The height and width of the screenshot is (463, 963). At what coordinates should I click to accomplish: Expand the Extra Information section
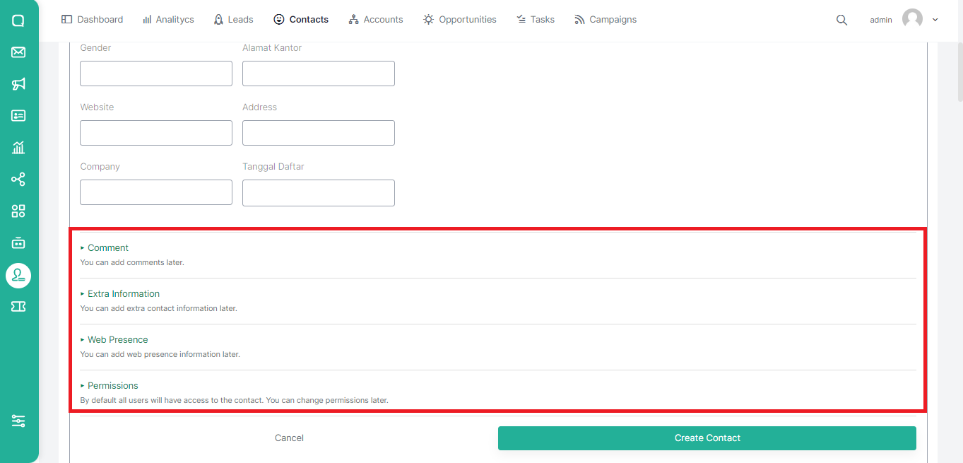123,294
